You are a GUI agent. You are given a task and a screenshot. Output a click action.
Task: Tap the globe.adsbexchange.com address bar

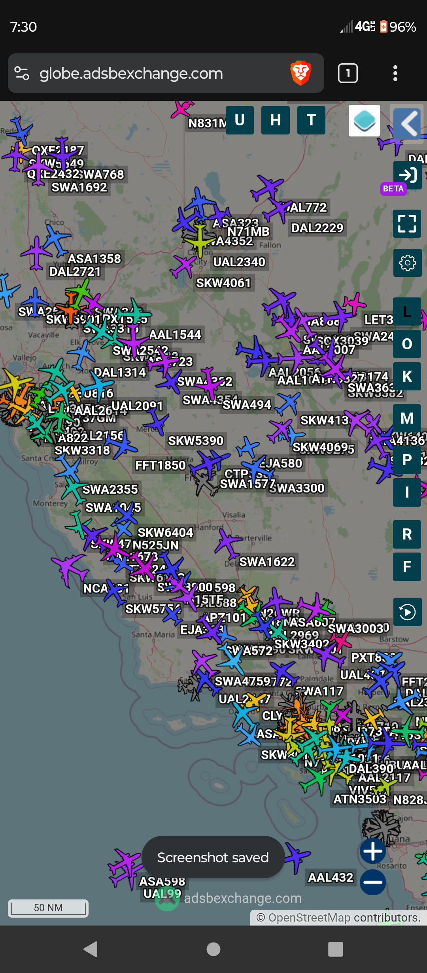166,73
